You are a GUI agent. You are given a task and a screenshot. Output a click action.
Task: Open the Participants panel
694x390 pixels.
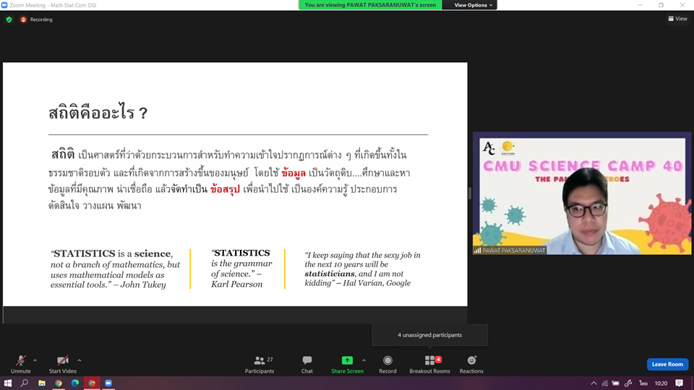point(260,364)
